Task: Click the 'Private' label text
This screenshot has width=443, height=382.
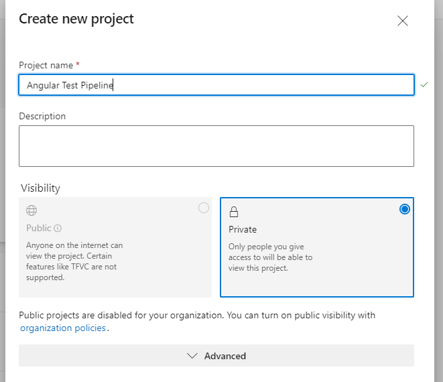Action: 243,229
